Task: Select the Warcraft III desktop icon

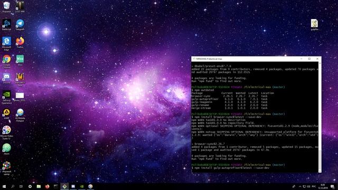Action: point(20,79)
